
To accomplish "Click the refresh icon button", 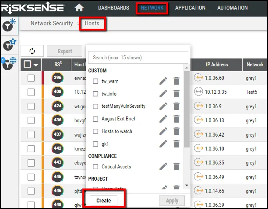I will tap(32, 51).
